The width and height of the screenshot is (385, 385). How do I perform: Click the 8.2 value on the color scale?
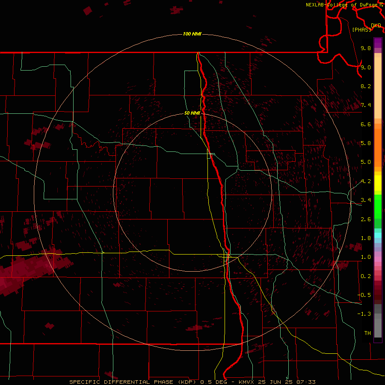(366, 86)
